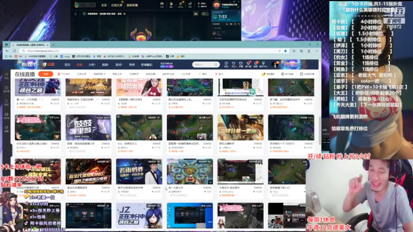Select orange 全部 filter pill
Screen dimensions: 413x232
45,74
